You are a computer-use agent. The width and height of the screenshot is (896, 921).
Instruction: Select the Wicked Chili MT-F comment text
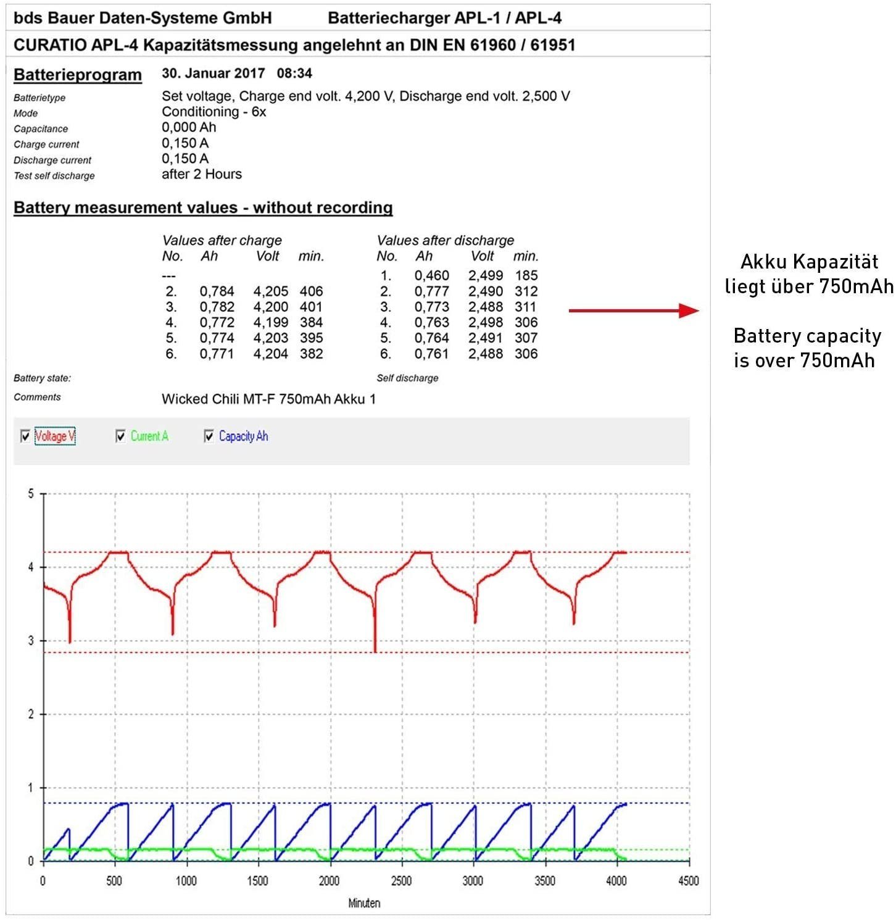click(x=268, y=399)
